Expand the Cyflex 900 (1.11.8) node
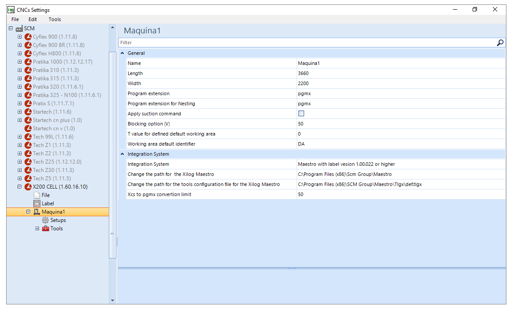Image resolution: width=513 pixels, height=311 pixels. (20, 36)
